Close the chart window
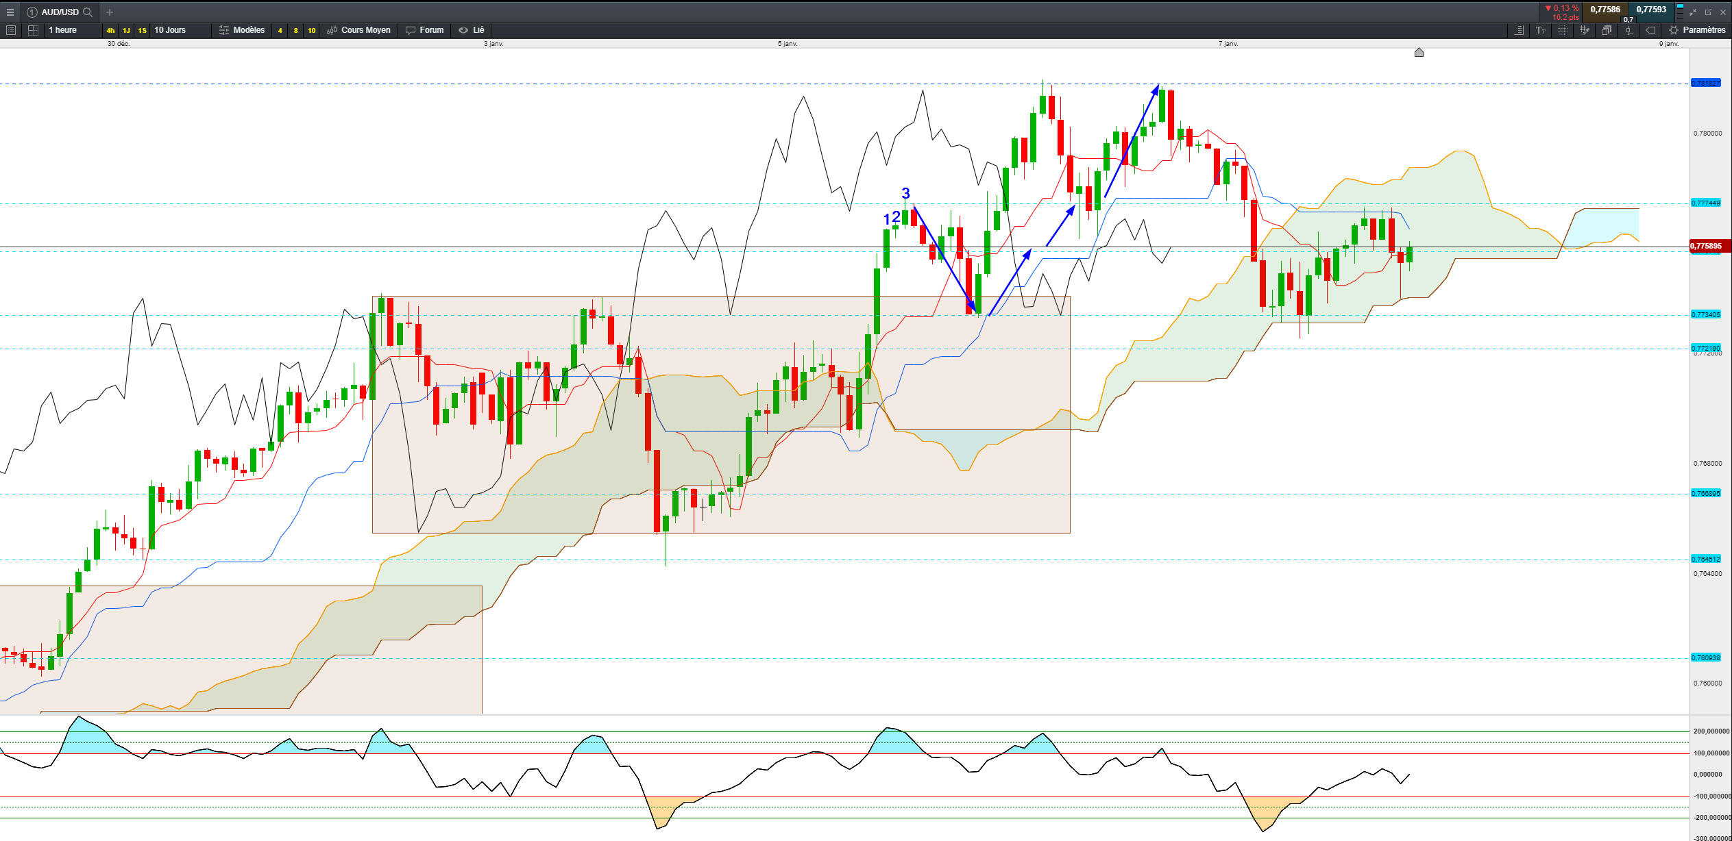The width and height of the screenshot is (1732, 841). click(x=1723, y=12)
